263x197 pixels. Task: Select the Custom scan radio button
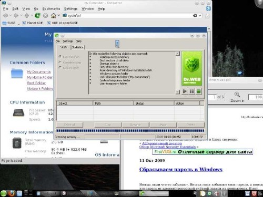(60, 68)
